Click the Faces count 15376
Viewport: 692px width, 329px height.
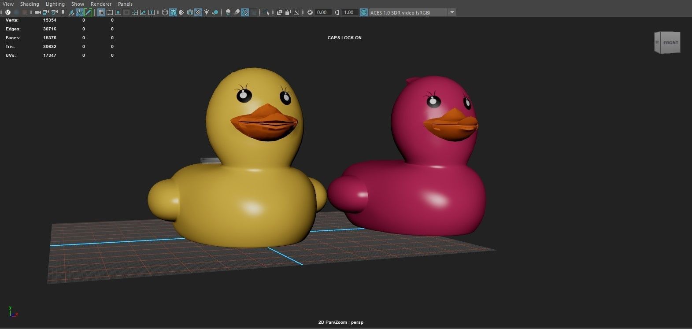(50, 37)
